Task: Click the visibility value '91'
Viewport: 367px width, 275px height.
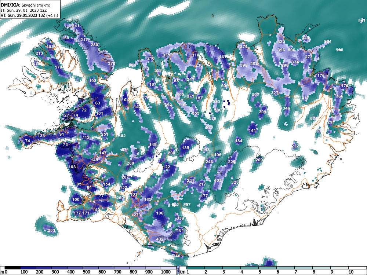Action: point(62,134)
